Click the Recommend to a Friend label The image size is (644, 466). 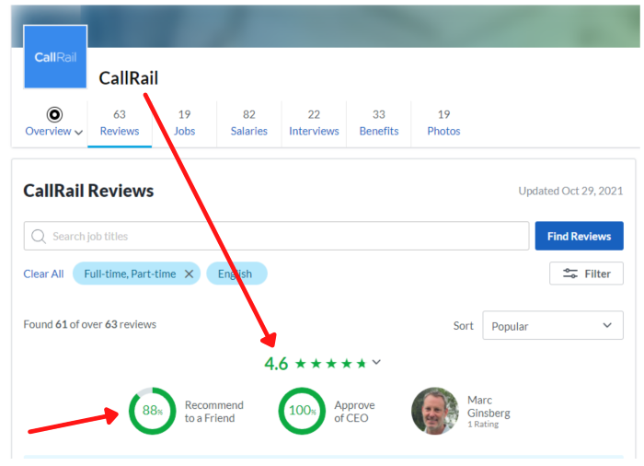(x=214, y=412)
